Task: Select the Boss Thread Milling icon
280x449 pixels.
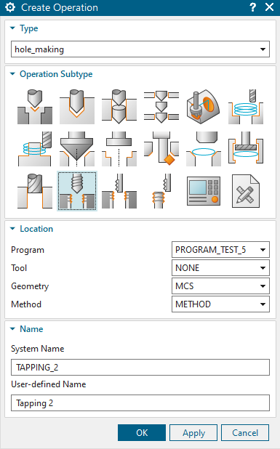Action: coord(161,191)
